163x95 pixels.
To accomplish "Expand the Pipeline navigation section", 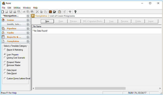I will tap(28, 28).
